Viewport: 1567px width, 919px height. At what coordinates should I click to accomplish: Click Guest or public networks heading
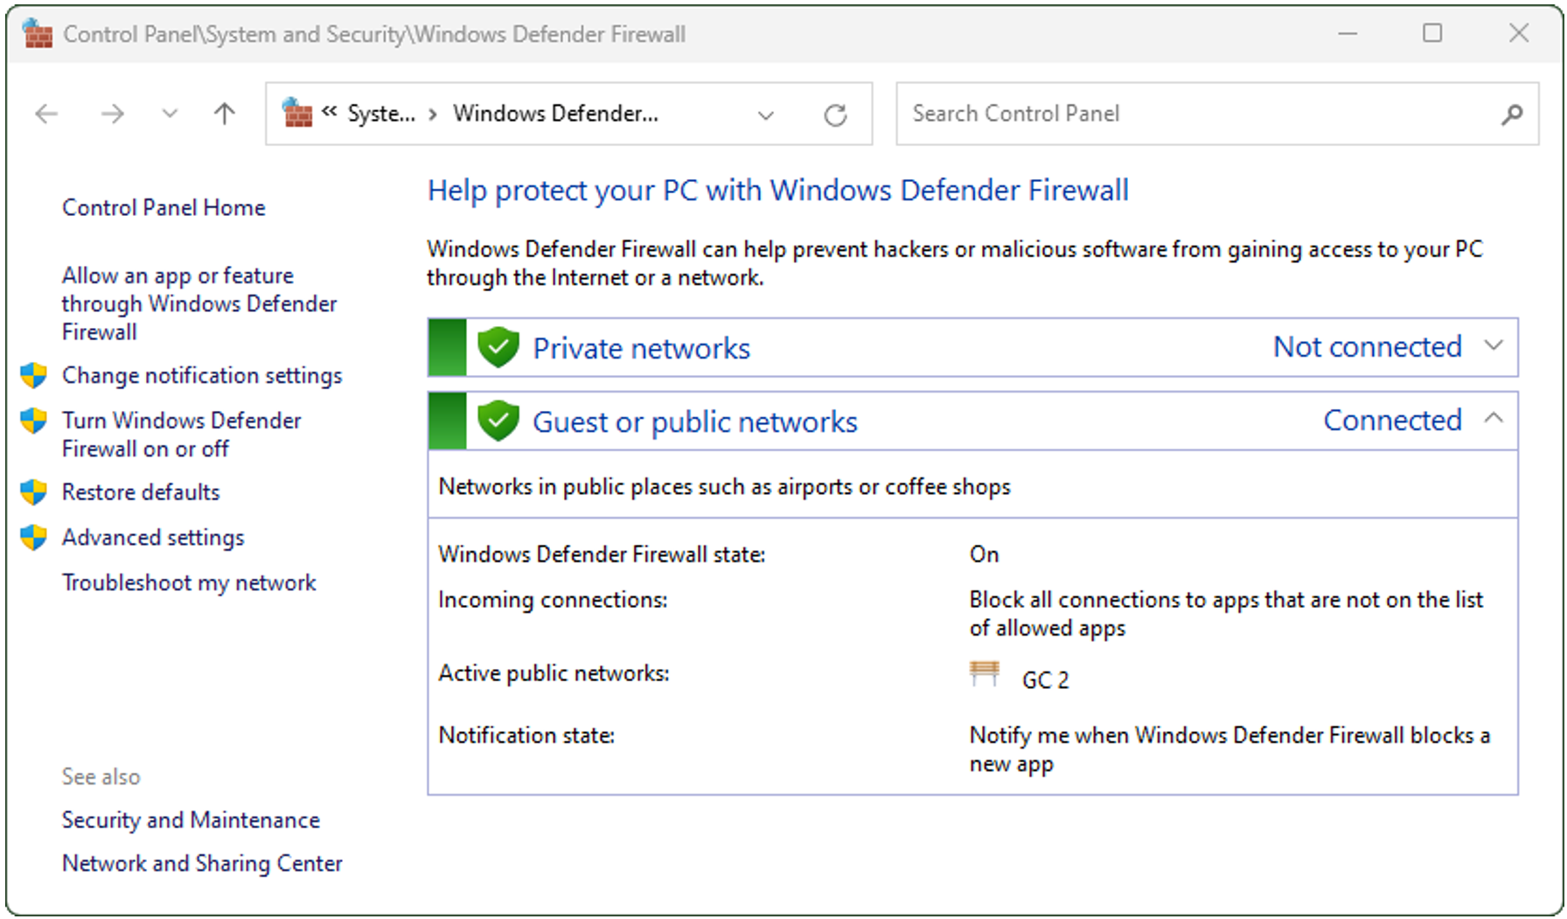(695, 421)
